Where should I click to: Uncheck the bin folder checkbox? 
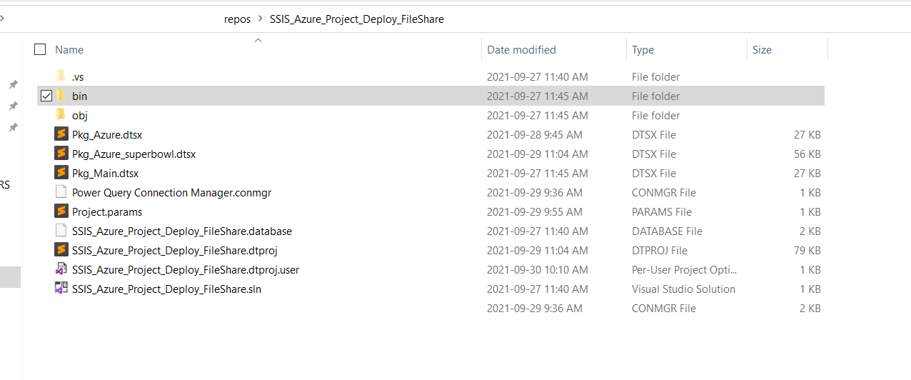click(46, 96)
